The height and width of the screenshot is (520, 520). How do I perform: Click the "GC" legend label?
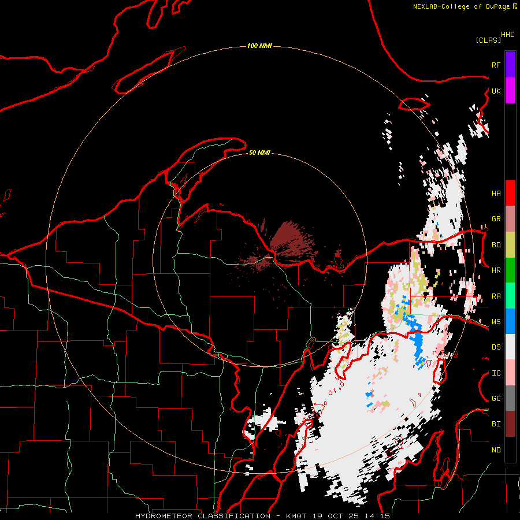tap(496, 399)
